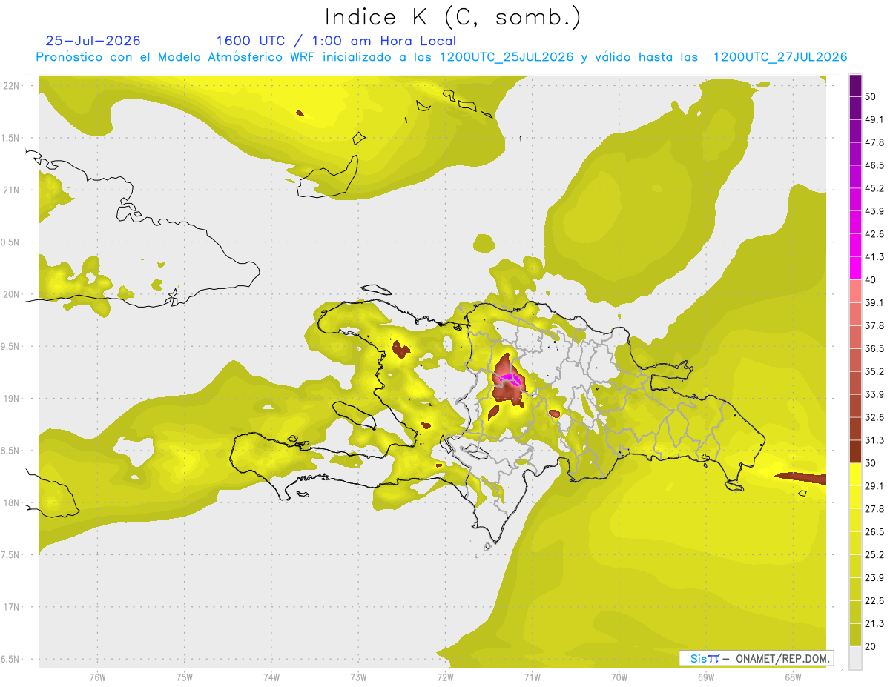Click the small brown spot near 22N
This screenshot has height=687, width=890.
300,113
